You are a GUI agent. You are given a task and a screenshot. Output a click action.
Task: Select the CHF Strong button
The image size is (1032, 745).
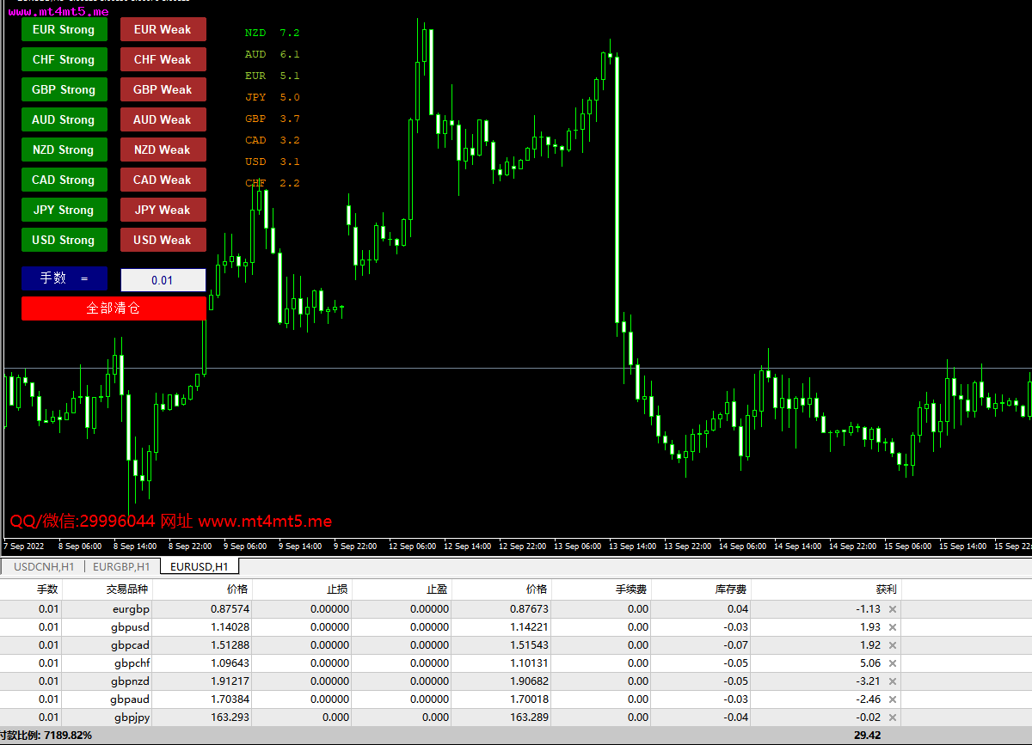pyautogui.click(x=64, y=59)
